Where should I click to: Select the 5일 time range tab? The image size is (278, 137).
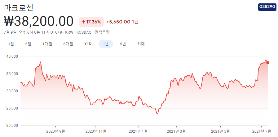click(28, 44)
